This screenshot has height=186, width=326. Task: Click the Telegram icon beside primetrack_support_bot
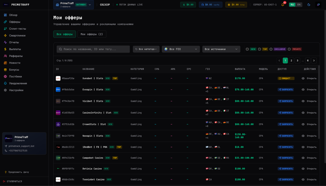click(x=6, y=146)
